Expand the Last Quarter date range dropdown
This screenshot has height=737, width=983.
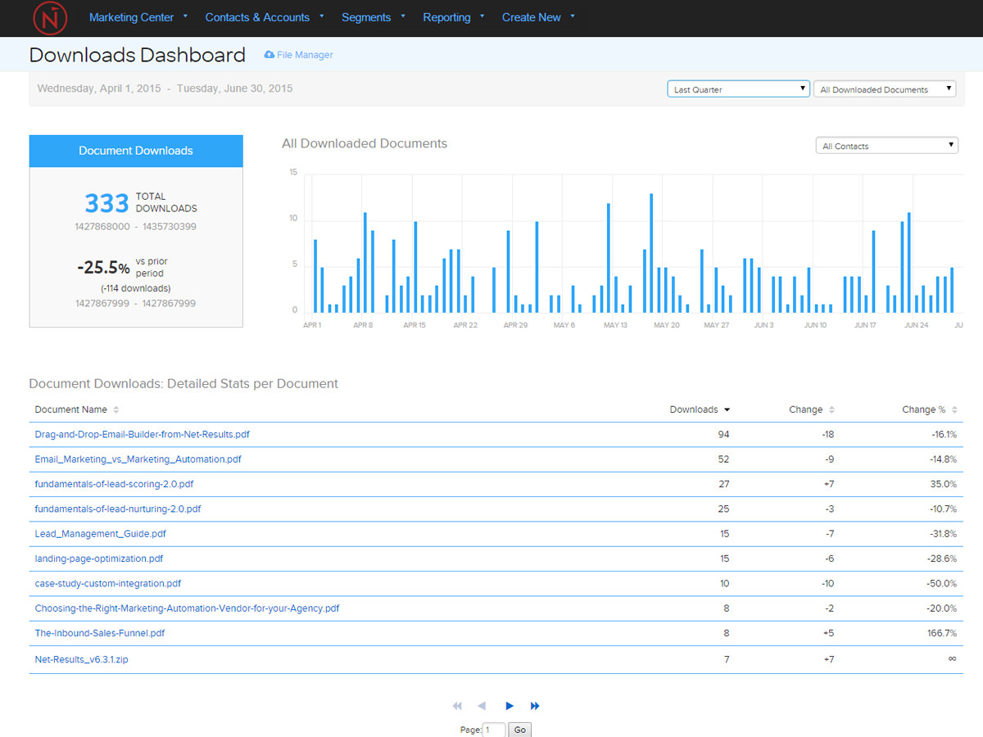coord(738,89)
